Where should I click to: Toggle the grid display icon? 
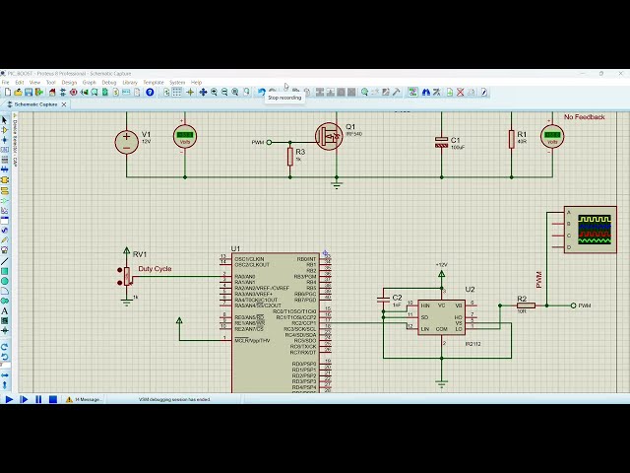click(177, 93)
